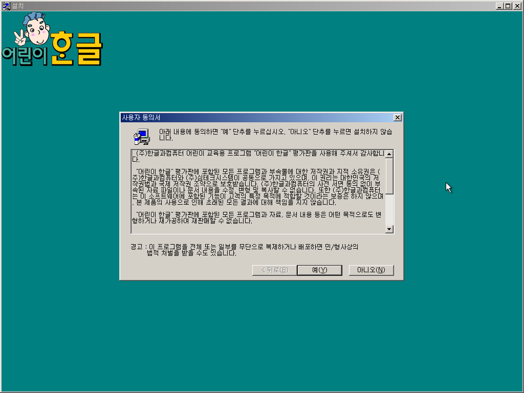Click the 어린이 한글 mascot logo

tap(52, 39)
